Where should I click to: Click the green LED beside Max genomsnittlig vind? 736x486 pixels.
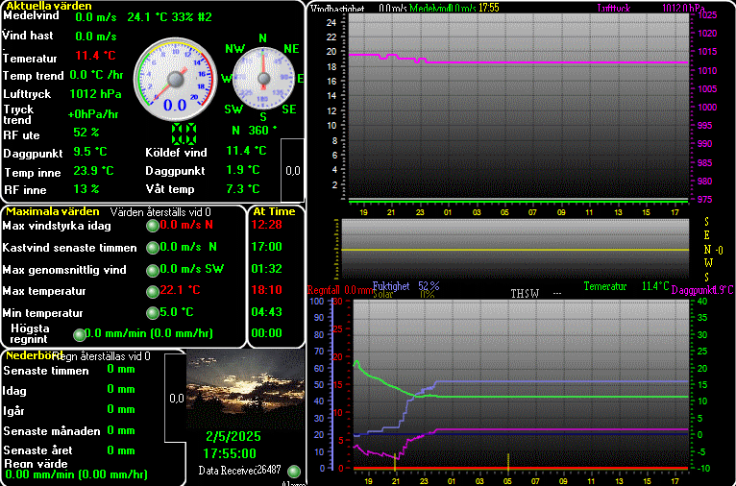coord(153,270)
